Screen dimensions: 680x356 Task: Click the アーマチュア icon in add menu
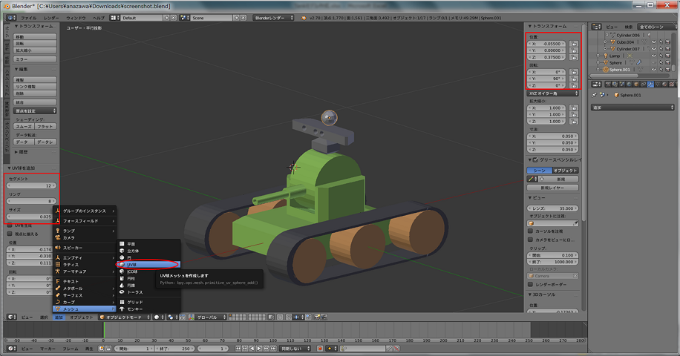point(58,271)
